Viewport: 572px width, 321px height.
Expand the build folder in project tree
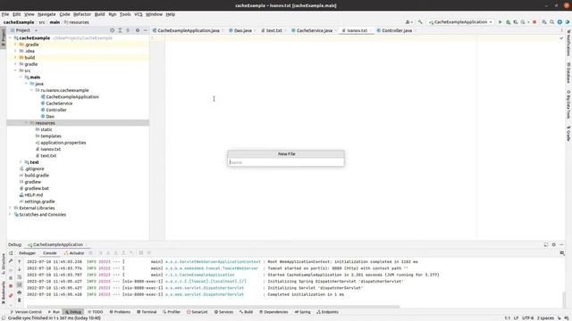coord(15,57)
